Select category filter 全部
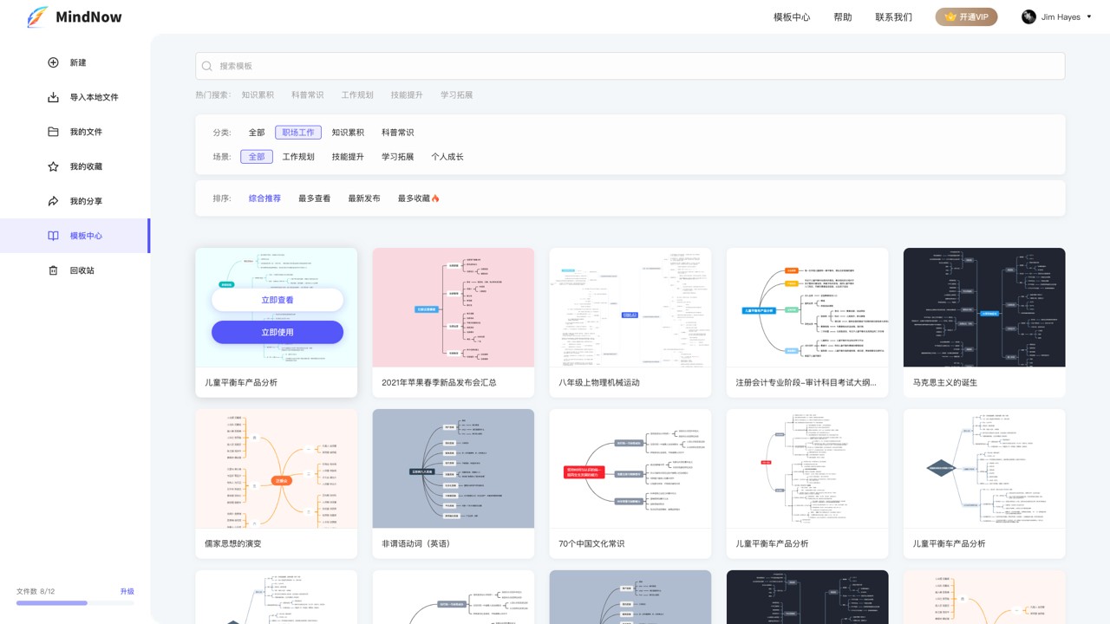This screenshot has width=1110, height=624. [x=257, y=133]
